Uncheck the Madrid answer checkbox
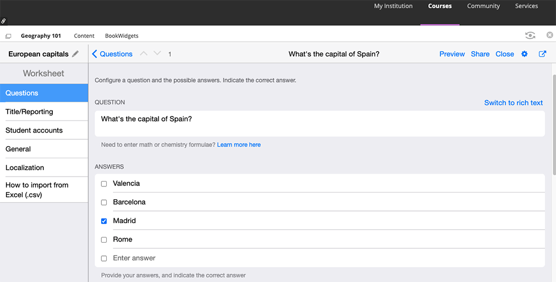Viewport: 556px width, 282px height. pyautogui.click(x=104, y=221)
